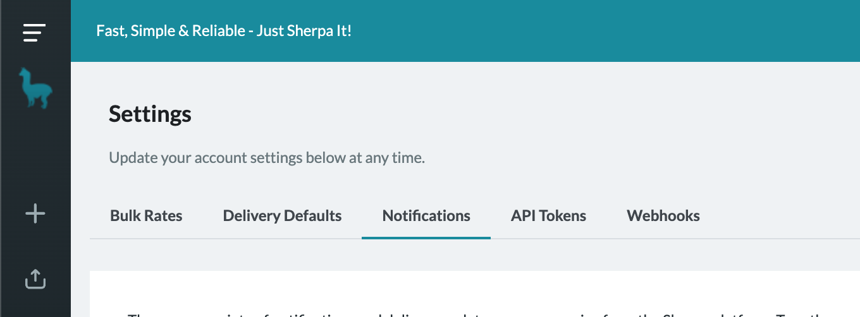Click the word 'Reliable' in header

tap(219, 31)
